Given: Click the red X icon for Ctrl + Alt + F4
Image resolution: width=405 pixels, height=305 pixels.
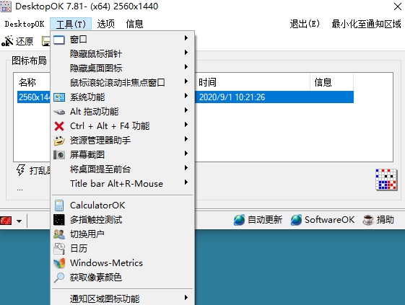Looking at the screenshot, I should click(x=59, y=126).
